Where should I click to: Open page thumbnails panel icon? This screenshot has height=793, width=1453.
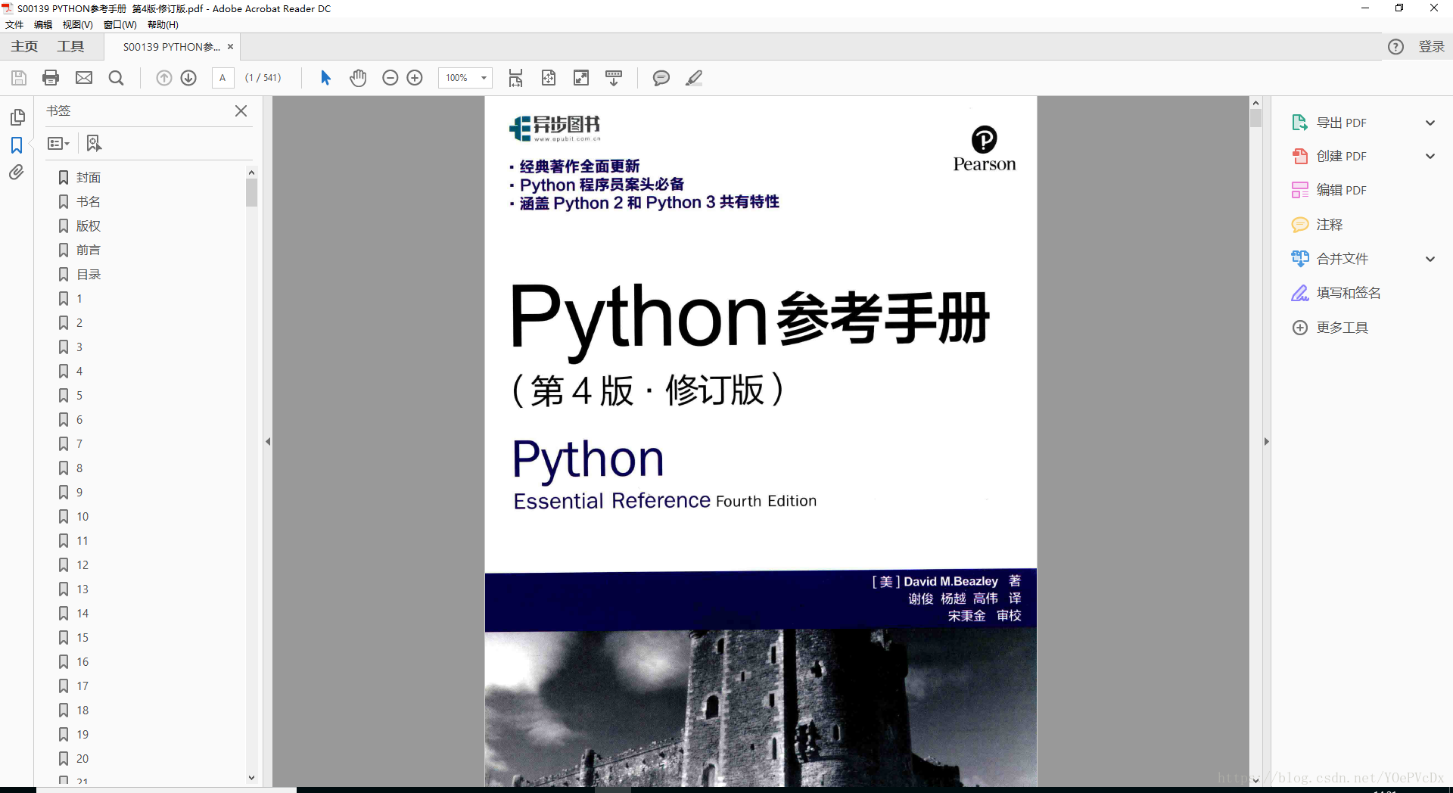(17, 117)
